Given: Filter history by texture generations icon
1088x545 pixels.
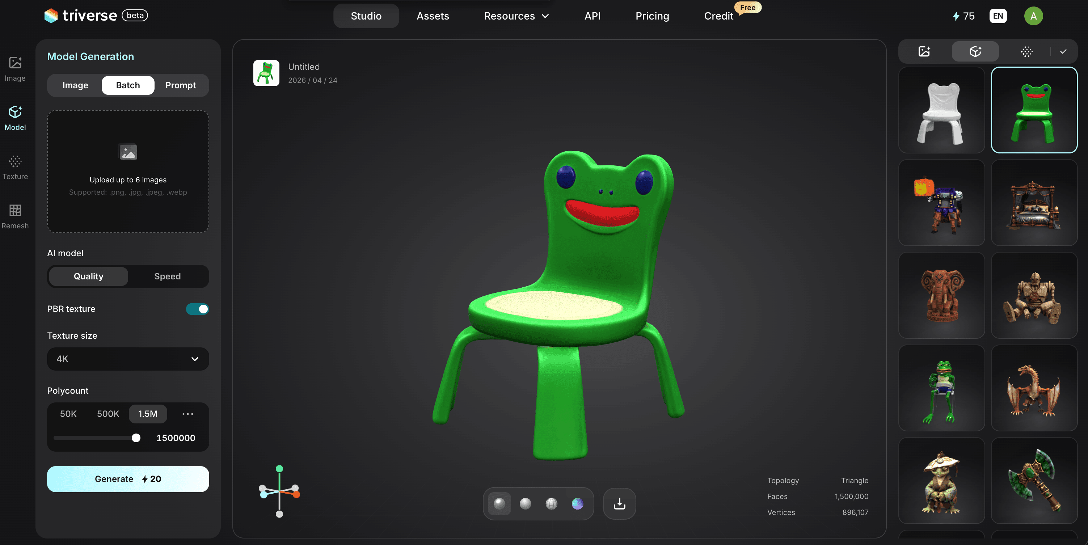Looking at the screenshot, I should coord(1027,51).
